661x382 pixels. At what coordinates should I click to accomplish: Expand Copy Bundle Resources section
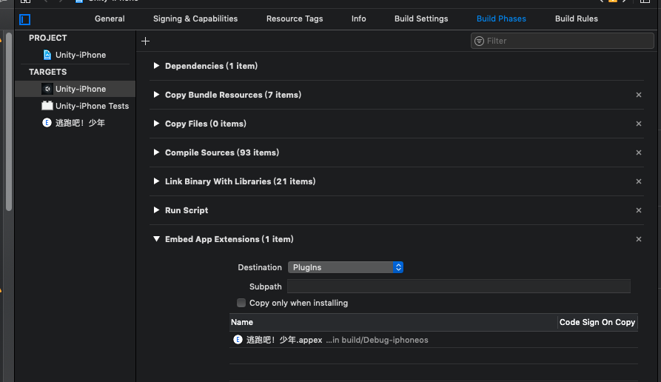[x=156, y=95]
